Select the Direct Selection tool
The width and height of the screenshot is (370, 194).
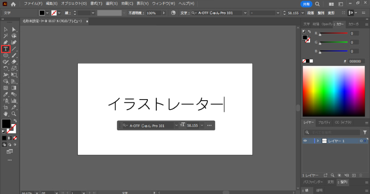(14, 30)
